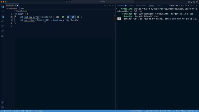Go back with the title bar arrow
Image resolution: width=199 pixels, height=112 pixels.
coord(66,2)
